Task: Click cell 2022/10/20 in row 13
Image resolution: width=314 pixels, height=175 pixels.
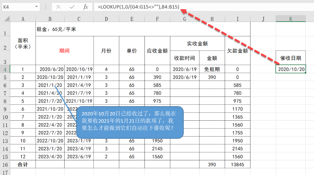Action: click(x=50, y=141)
